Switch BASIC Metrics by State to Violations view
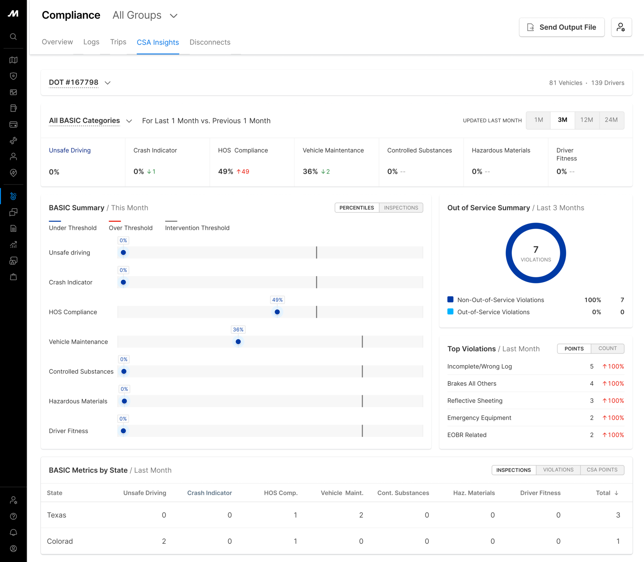This screenshot has height=562, width=644. pos(558,470)
